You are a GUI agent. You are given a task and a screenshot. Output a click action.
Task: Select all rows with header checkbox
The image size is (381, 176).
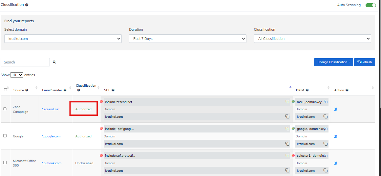[x=5, y=90]
